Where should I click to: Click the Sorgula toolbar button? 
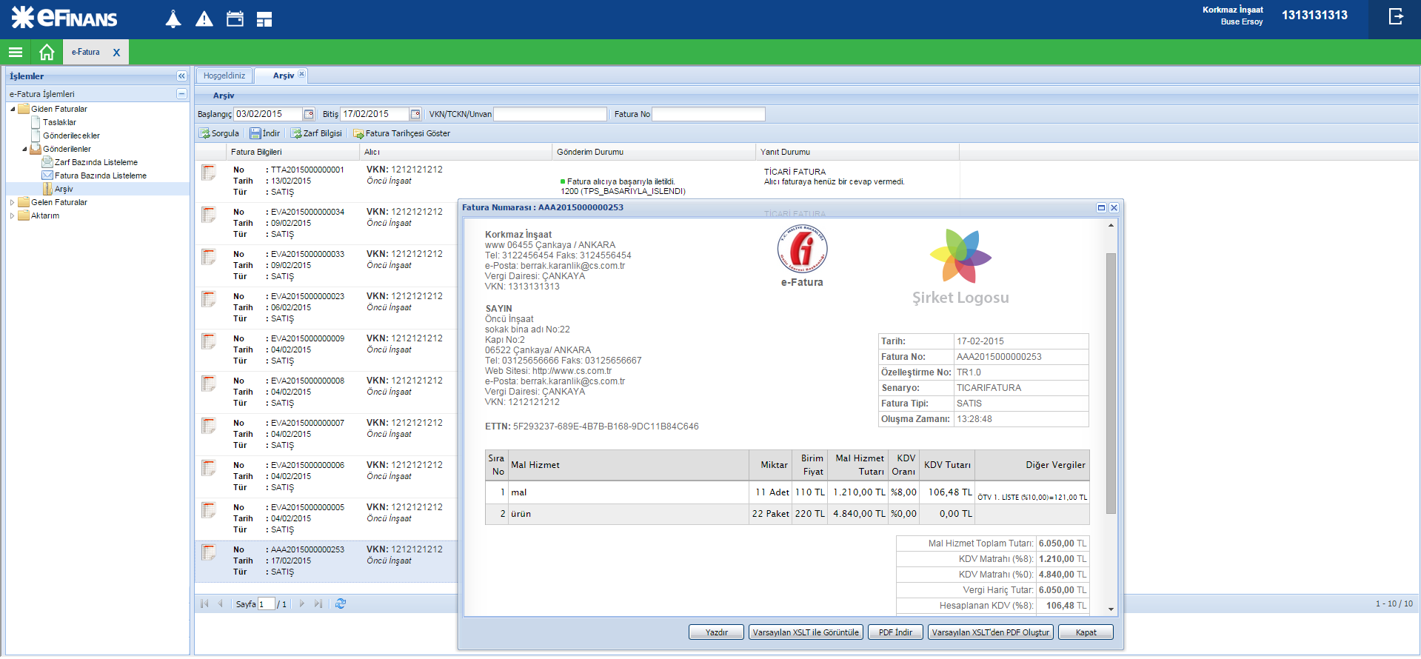219,133
